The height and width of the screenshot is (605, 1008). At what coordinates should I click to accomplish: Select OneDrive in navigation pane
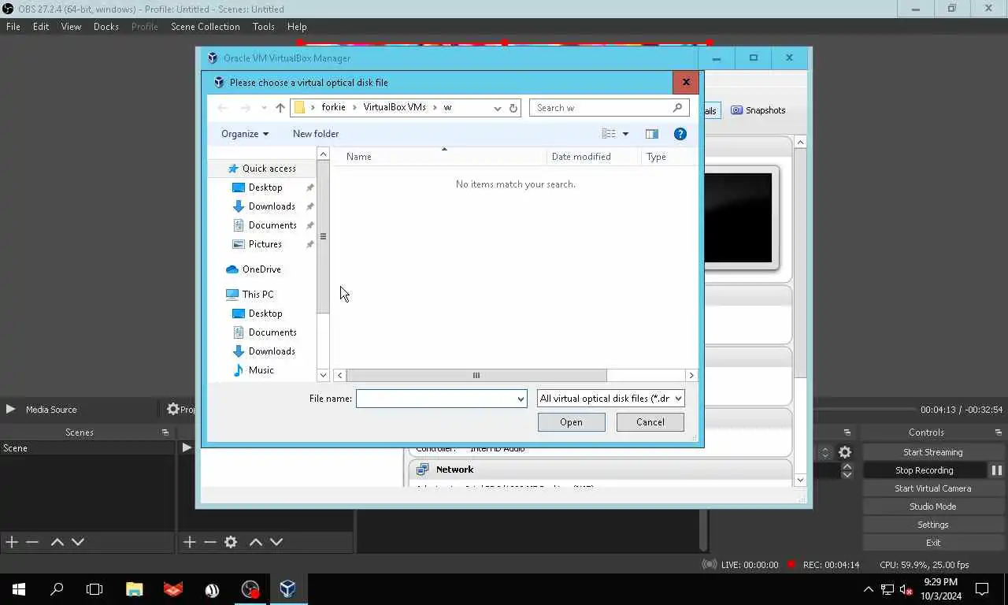261,269
